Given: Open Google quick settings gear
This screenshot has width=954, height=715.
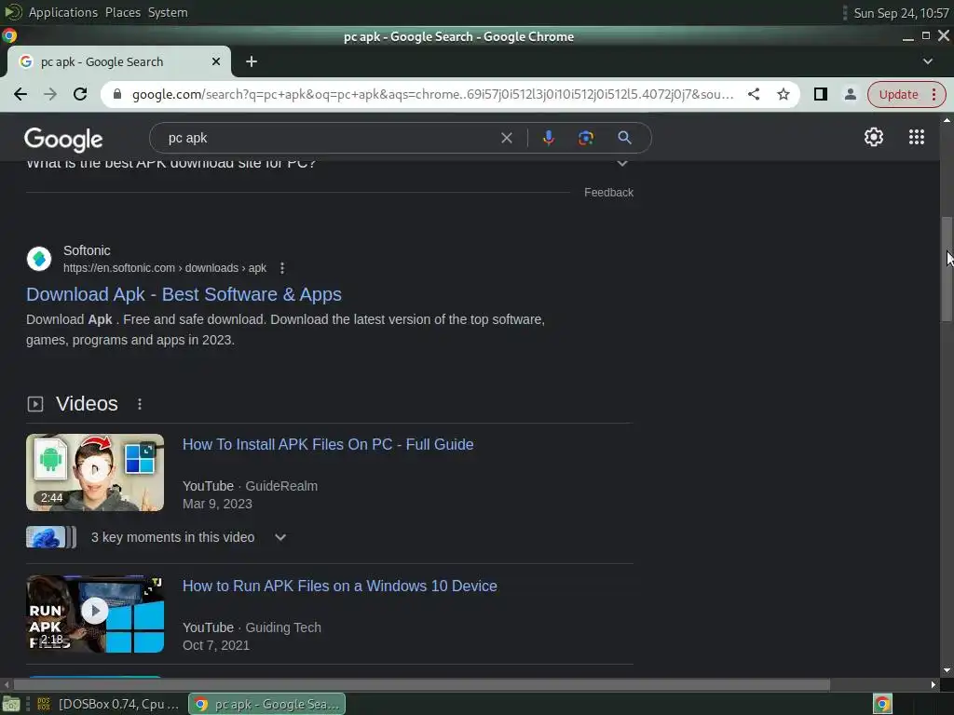Looking at the screenshot, I should (874, 137).
